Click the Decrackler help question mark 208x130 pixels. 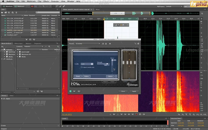pos(116,76)
